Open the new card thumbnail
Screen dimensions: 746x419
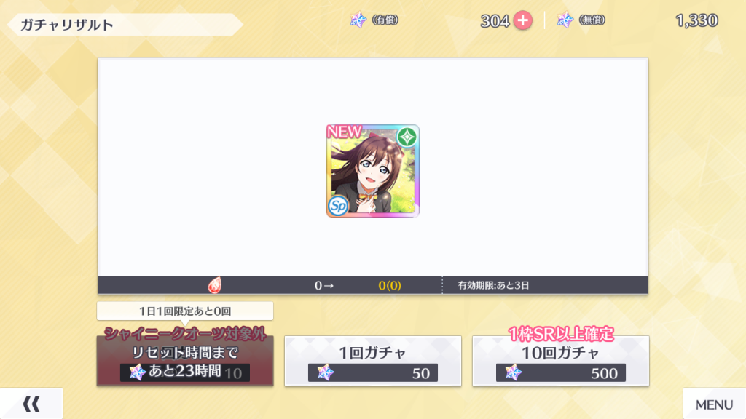(x=373, y=171)
